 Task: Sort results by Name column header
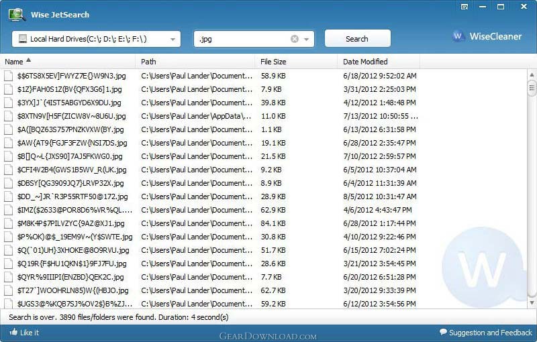tap(67, 62)
